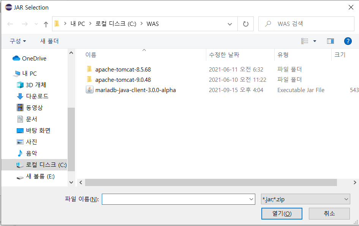Click the WAS 검색 search box
The width and height of the screenshot is (359, 226).
coord(306,24)
